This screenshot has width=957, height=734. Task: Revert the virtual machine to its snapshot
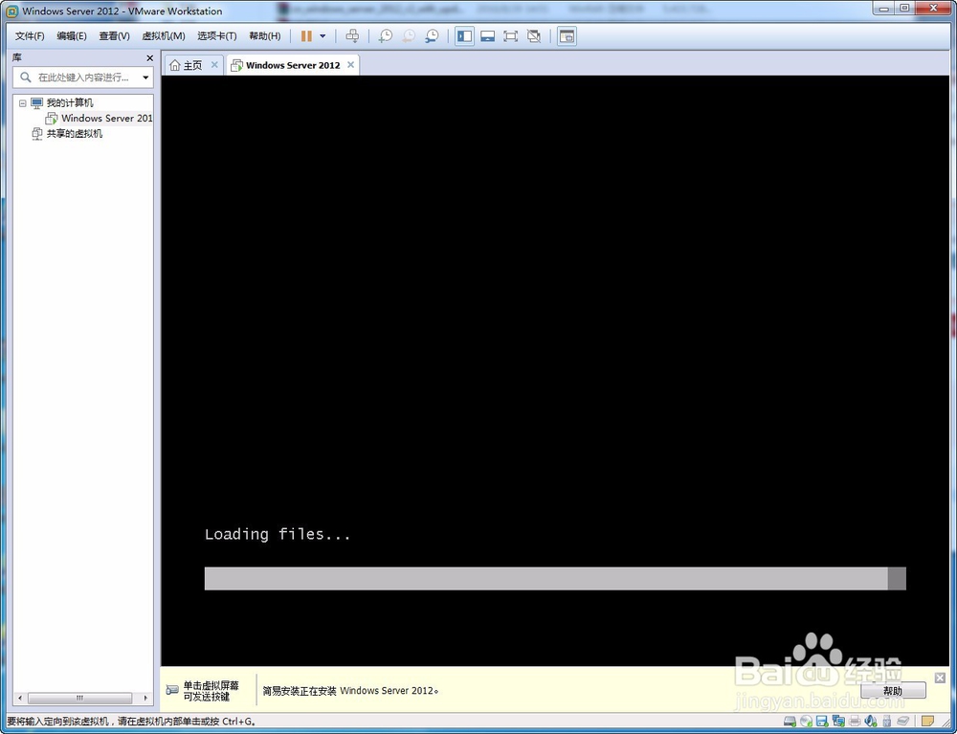click(x=409, y=36)
